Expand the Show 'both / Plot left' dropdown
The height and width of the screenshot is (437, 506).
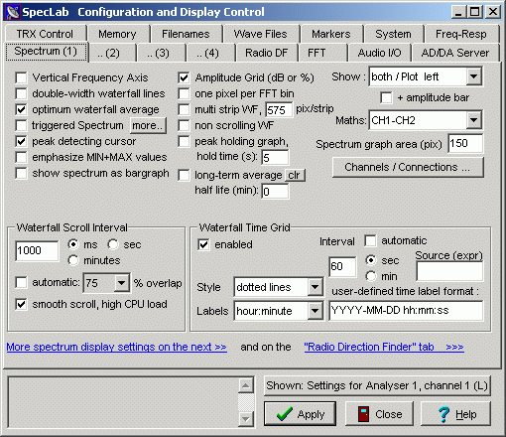tap(473, 76)
